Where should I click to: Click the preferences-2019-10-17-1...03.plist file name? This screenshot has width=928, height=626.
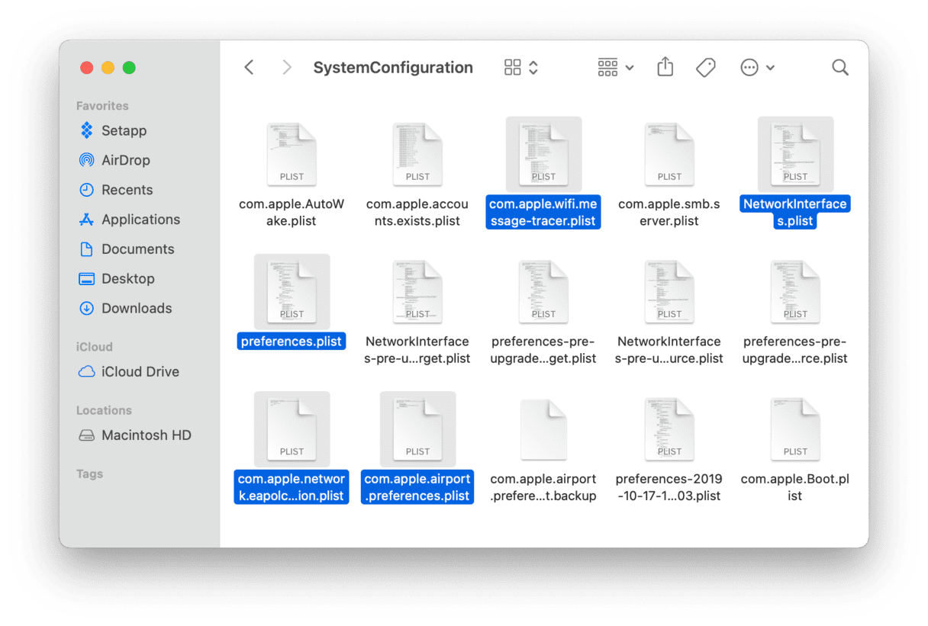coord(669,487)
